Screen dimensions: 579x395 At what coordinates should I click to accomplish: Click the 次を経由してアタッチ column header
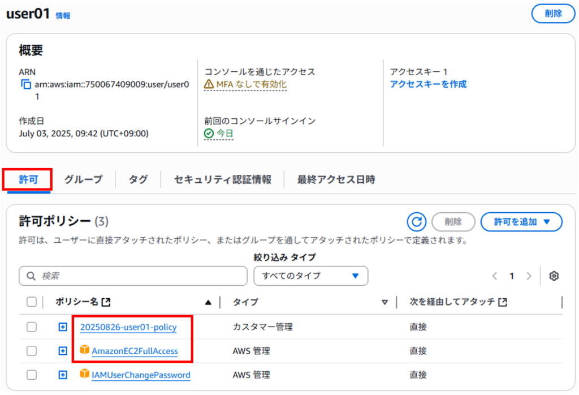452,302
